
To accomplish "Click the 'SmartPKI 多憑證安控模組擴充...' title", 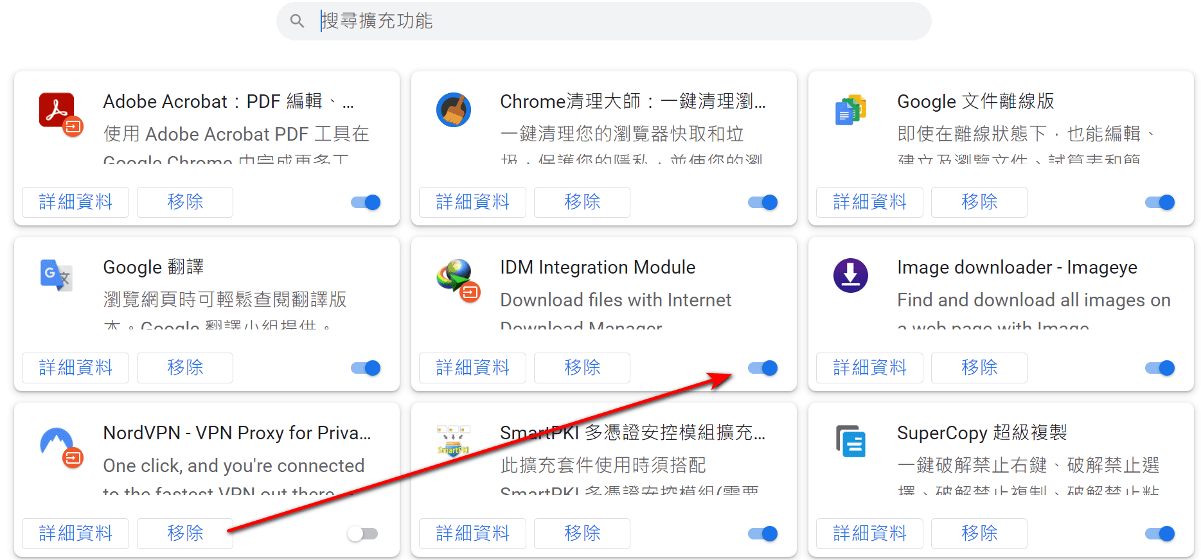I will click(x=633, y=433).
